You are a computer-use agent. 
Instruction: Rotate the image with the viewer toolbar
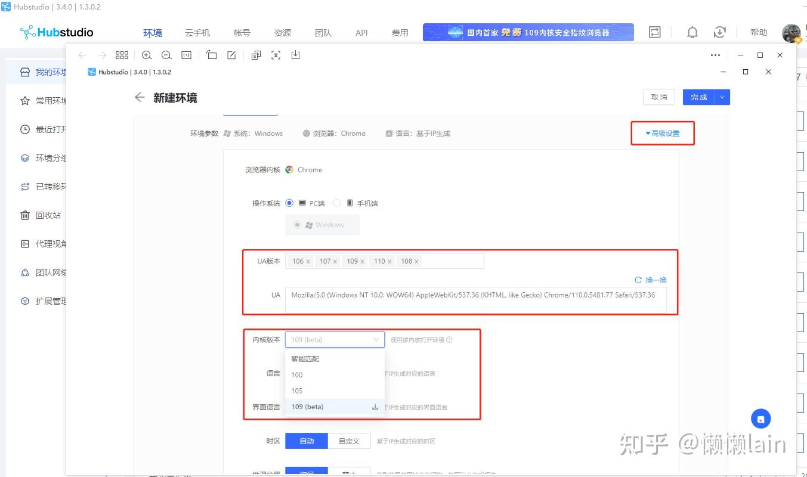(211, 55)
